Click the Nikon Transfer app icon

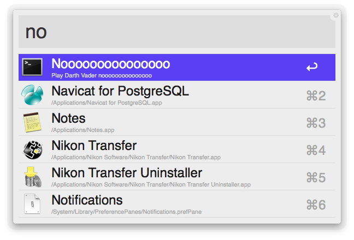[x=32, y=149]
